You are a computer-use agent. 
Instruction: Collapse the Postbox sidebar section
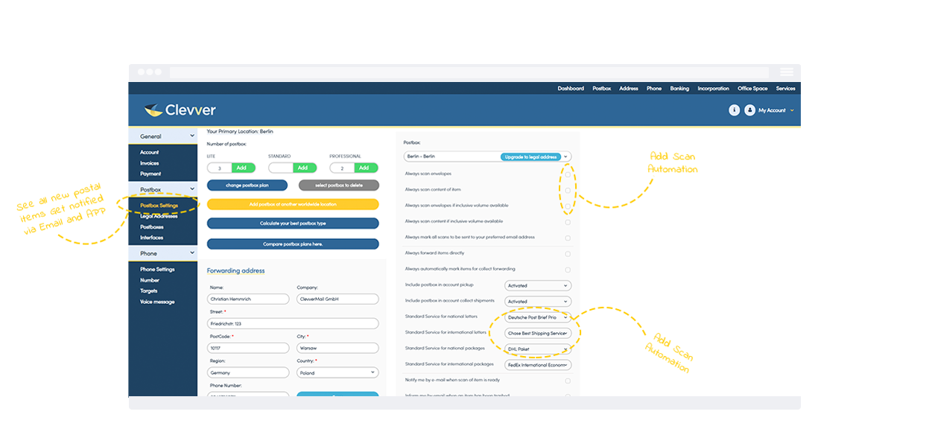162,190
